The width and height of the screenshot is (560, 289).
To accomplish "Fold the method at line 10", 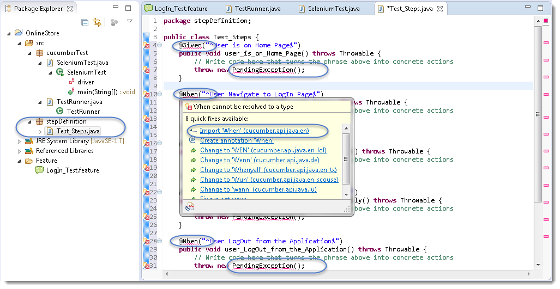I will point(160,94).
